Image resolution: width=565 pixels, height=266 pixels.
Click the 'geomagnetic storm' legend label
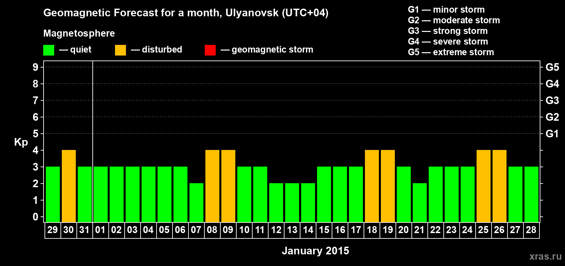(273, 50)
